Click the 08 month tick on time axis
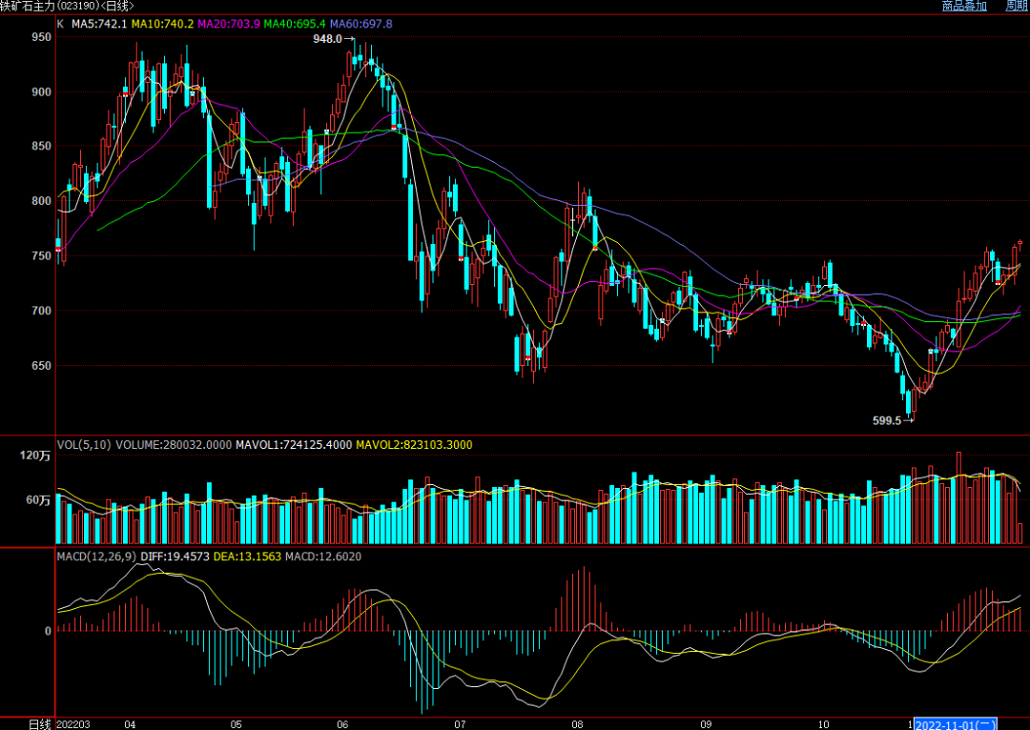The width and height of the screenshot is (1030, 730). (577, 724)
